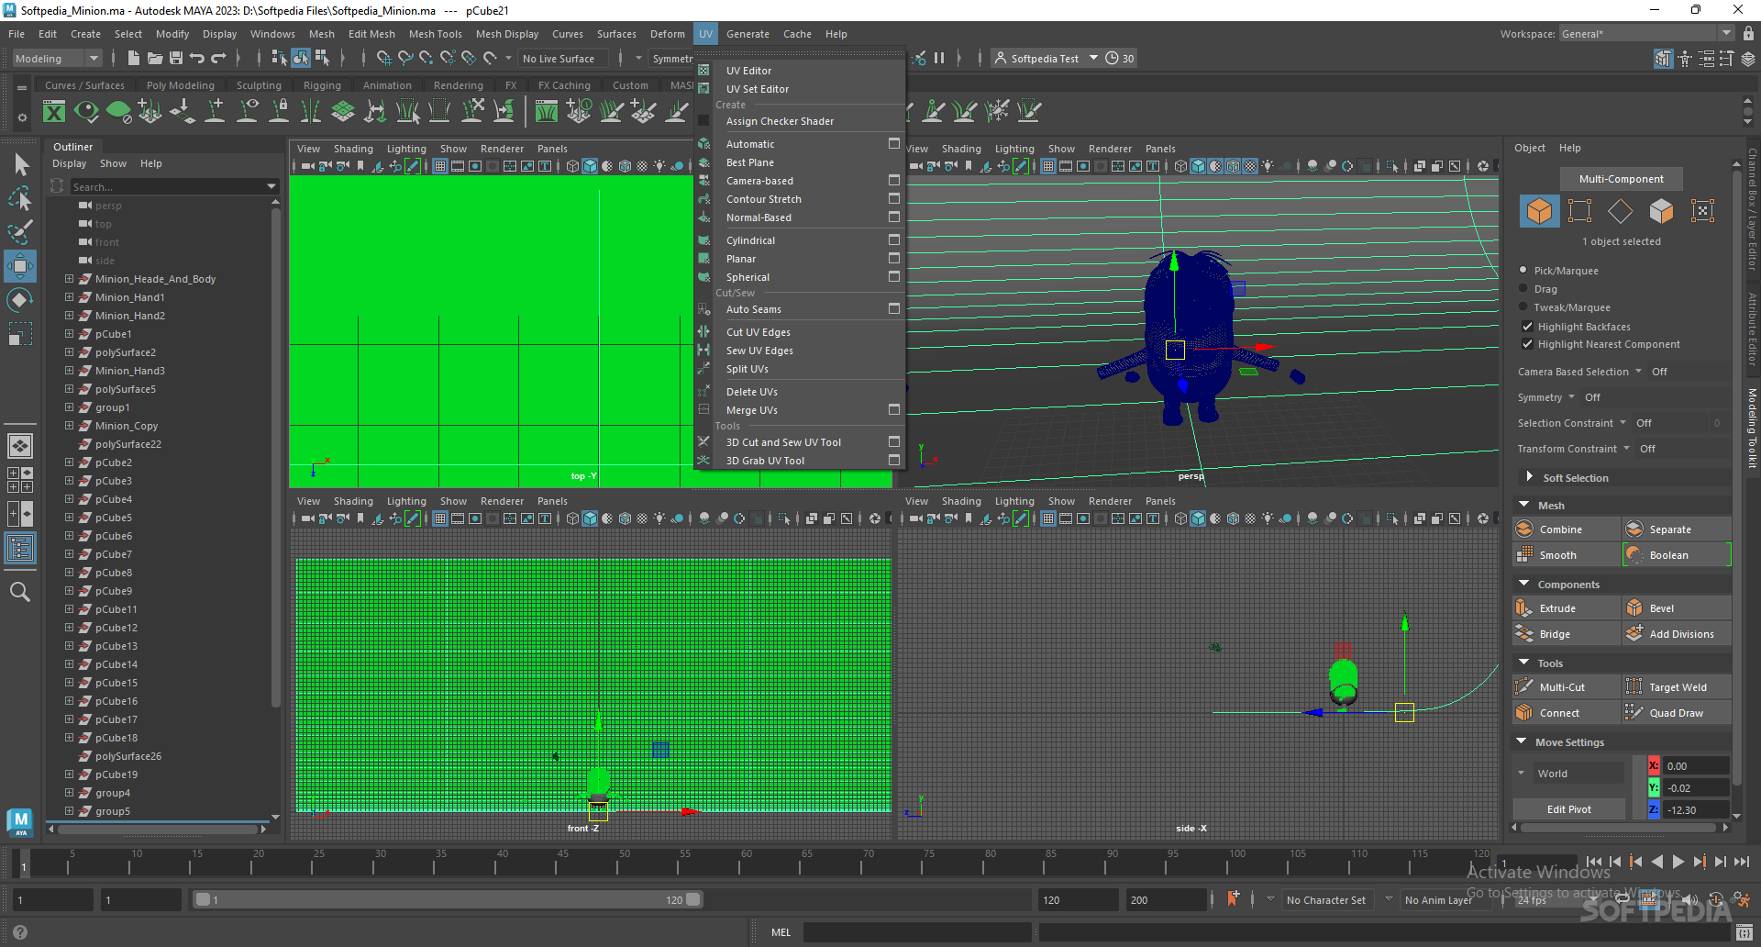Image resolution: width=1761 pixels, height=947 pixels.
Task: Select face component mode icon
Action: tap(1661, 211)
